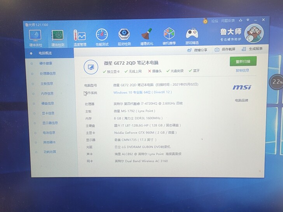This screenshot has width=283, height=212.
Task: Select 硬盘信息 in the sidebar
Action: point(48,103)
